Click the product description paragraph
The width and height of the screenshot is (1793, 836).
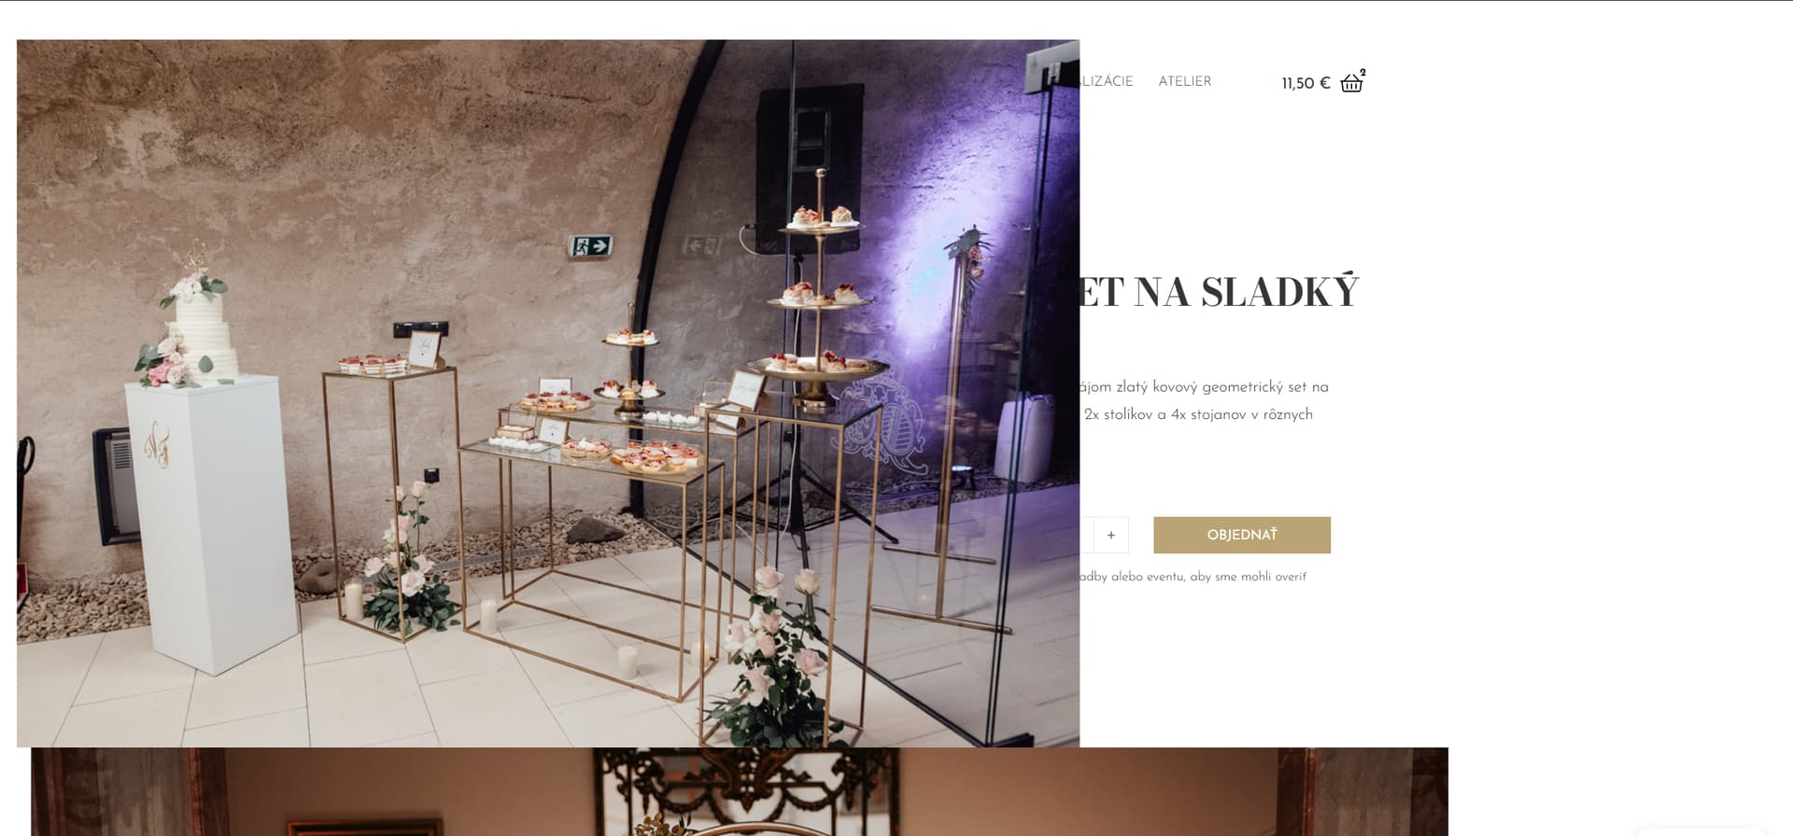pos(1204,400)
